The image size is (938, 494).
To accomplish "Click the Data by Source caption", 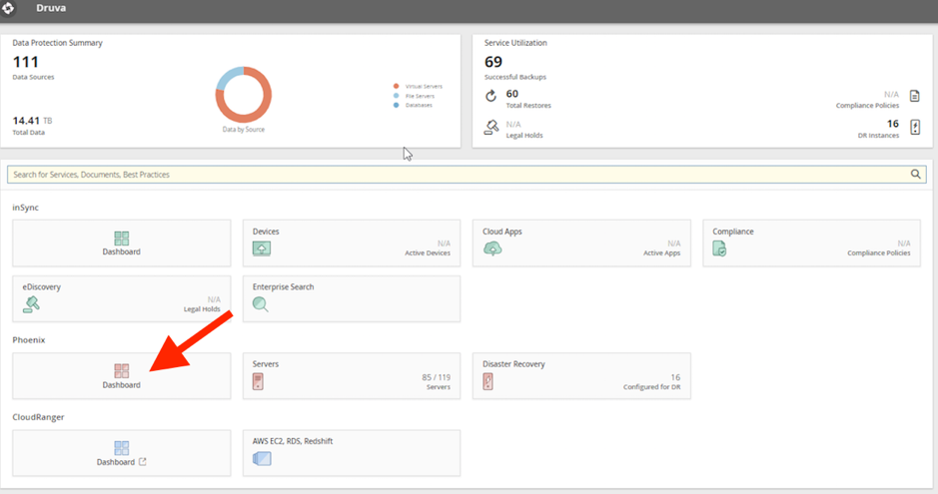I will [244, 129].
